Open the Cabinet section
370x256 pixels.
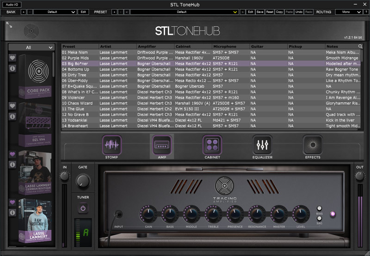tap(212, 145)
